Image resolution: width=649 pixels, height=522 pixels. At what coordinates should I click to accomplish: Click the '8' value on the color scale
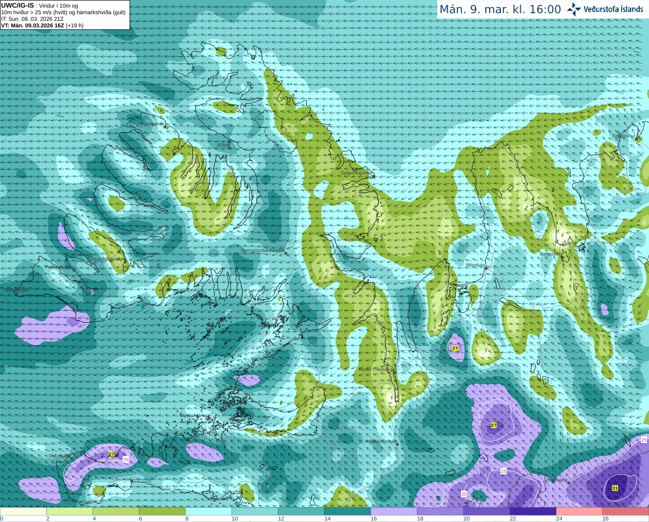coord(187,518)
